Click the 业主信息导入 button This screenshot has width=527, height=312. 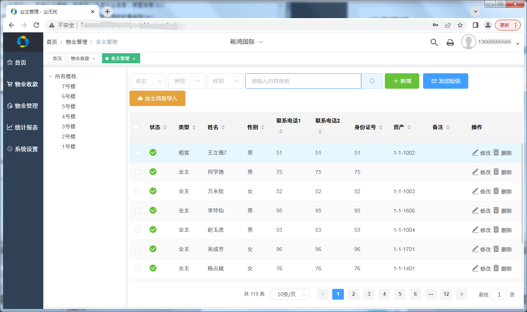(157, 98)
